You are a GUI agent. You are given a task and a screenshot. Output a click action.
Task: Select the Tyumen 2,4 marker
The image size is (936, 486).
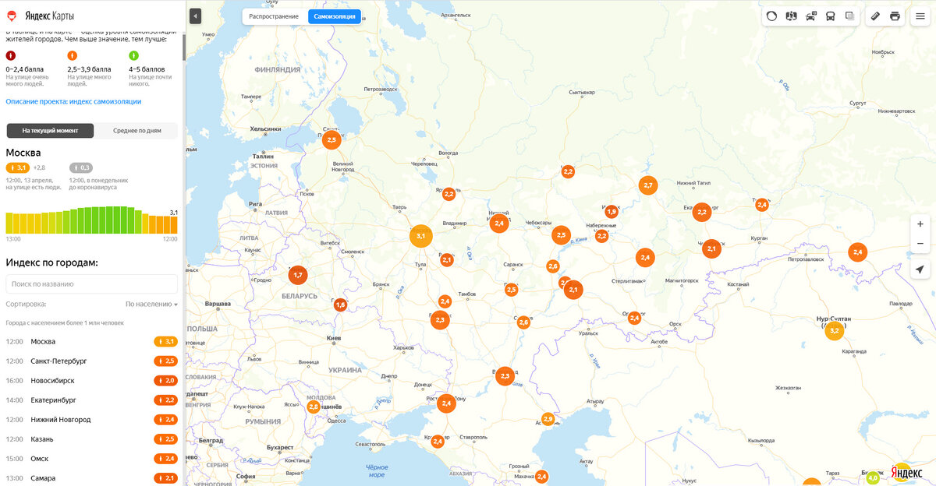pyautogui.click(x=762, y=204)
